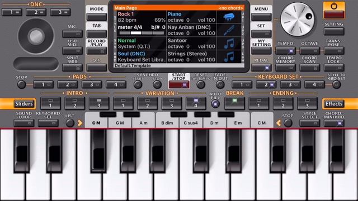
Task: Tap the B dim chord pad
Action: [167, 123]
